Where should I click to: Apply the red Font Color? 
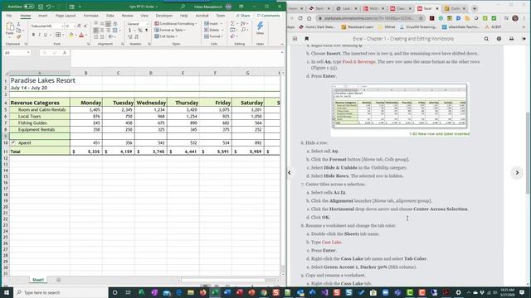(x=81, y=35)
